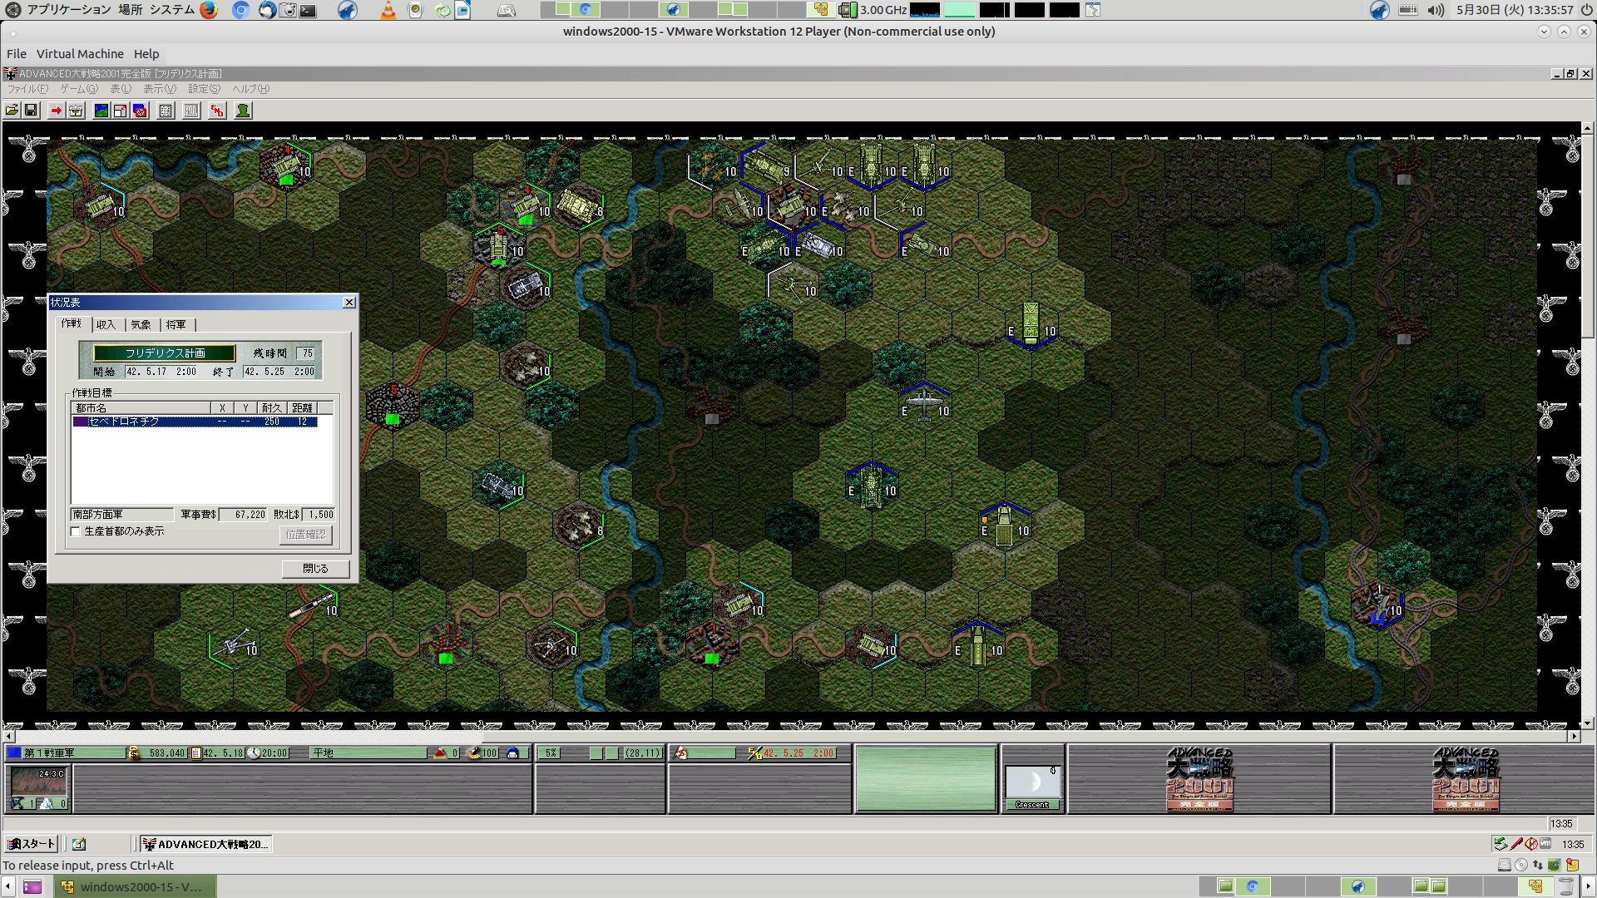Viewport: 1597px width, 898px height.
Task: Sort by the 都市名 column header
Action: click(141, 408)
